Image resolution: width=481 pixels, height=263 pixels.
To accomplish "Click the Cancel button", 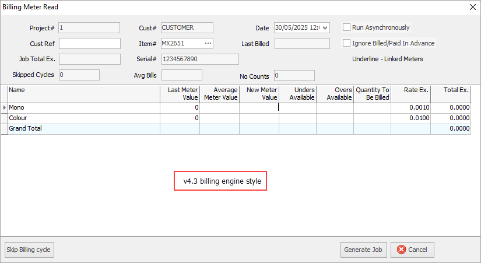I will pos(412,250).
